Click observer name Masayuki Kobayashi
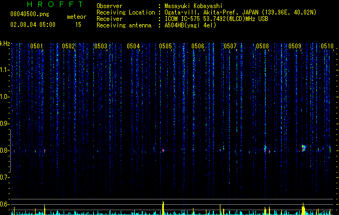The height and width of the screenshot is (215, 339). [193, 6]
